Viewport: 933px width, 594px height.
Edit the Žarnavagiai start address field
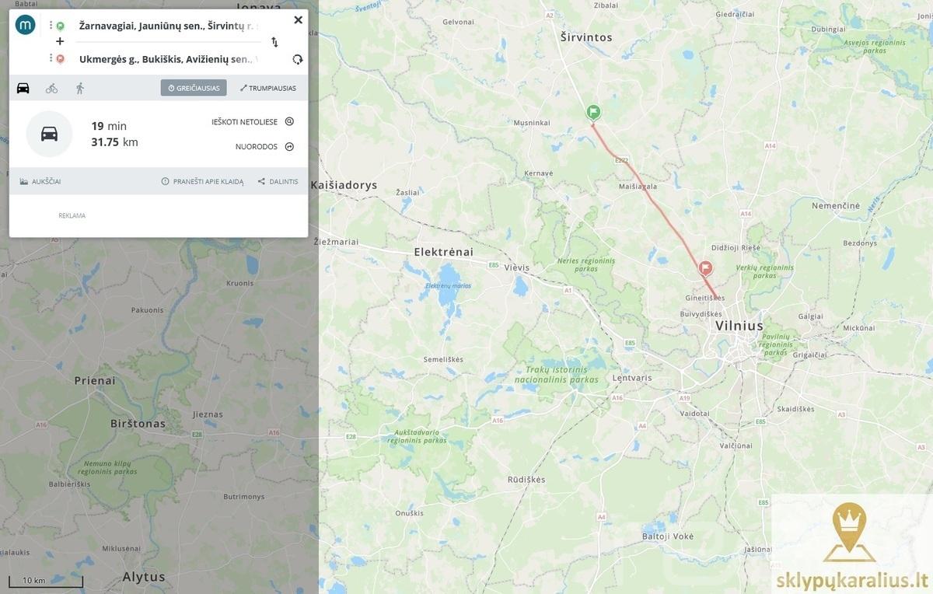click(169, 26)
